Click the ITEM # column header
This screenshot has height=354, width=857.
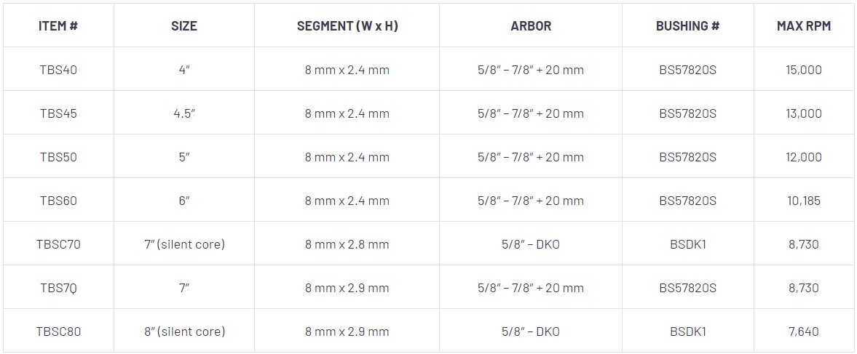pyautogui.click(x=58, y=26)
